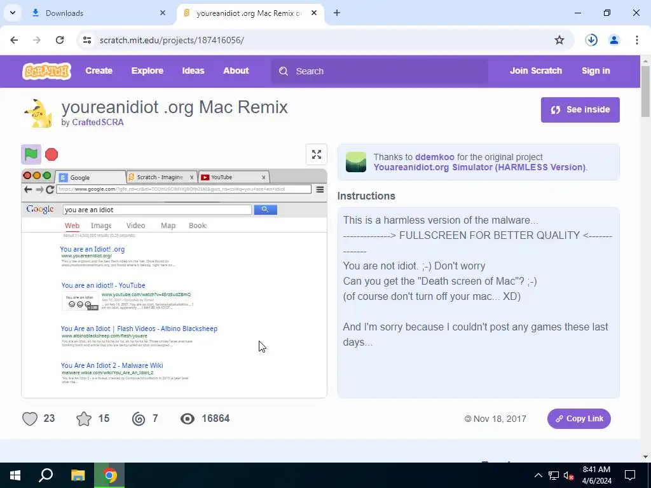Click the simulated Images search tab
This screenshot has width=651, height=488.
pyautogui.click(x=101, y=226)
